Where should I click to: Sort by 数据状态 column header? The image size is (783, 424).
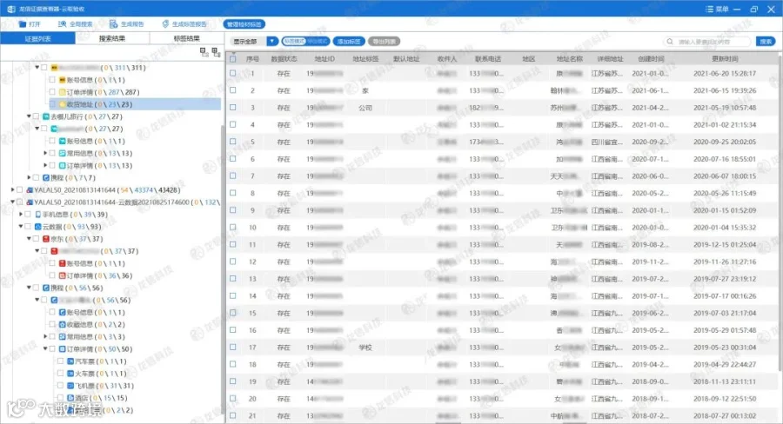284,59
